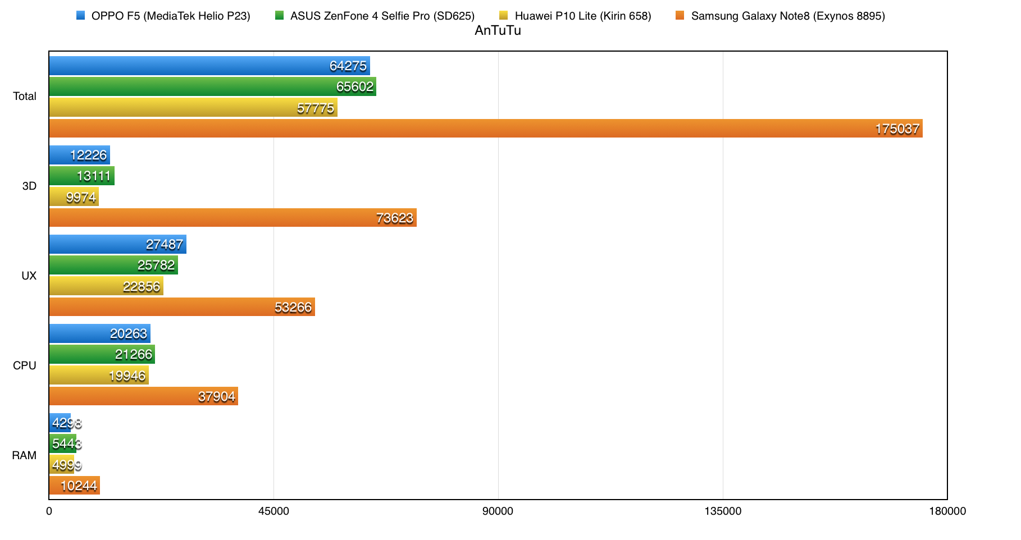
Task: Select the Total bar valued 64275
Action: [209, 66]
